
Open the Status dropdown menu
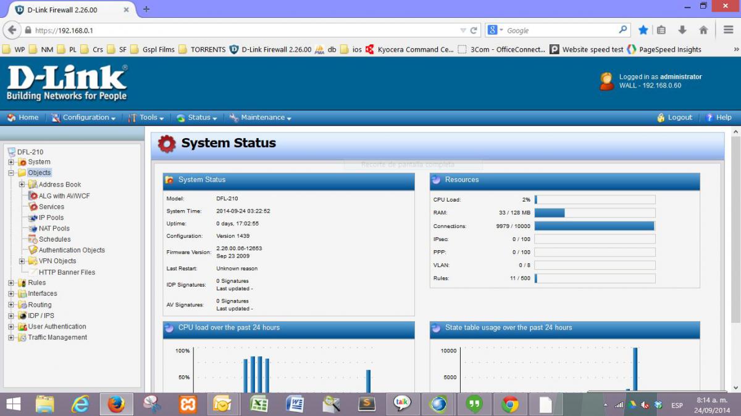(197, 118)
